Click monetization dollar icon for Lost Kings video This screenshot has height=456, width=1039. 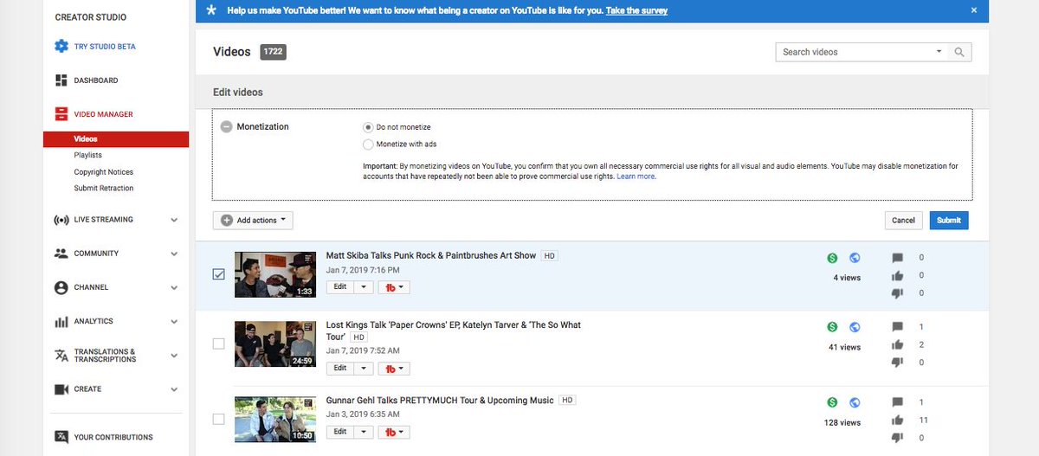832,326
